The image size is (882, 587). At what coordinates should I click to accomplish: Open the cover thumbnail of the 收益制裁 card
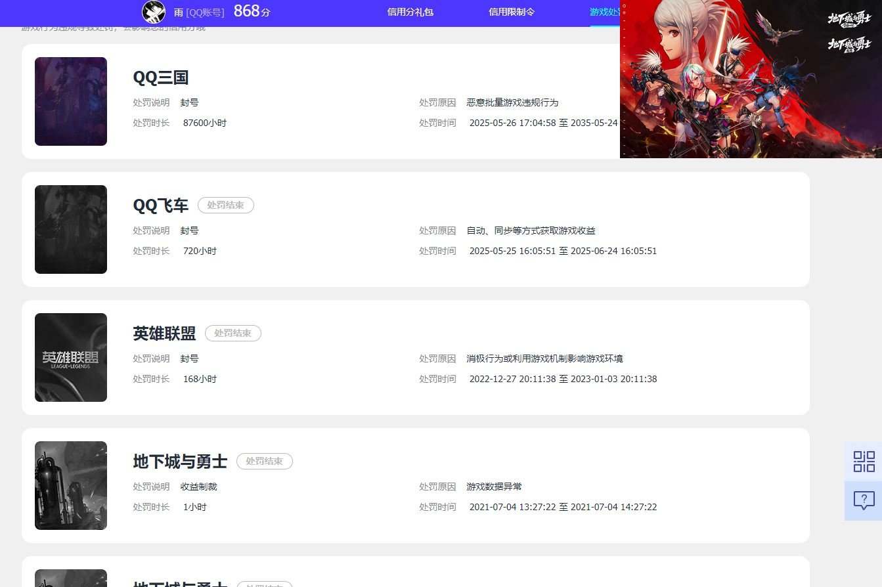click(x=71, y=485)
